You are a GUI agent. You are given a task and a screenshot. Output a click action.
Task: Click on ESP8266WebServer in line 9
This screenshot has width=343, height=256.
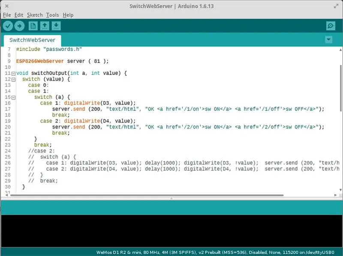point(40,61)
